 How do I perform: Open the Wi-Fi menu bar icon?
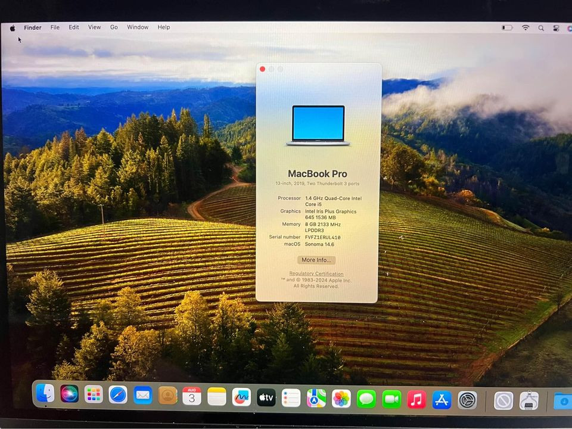pos(526,27)
